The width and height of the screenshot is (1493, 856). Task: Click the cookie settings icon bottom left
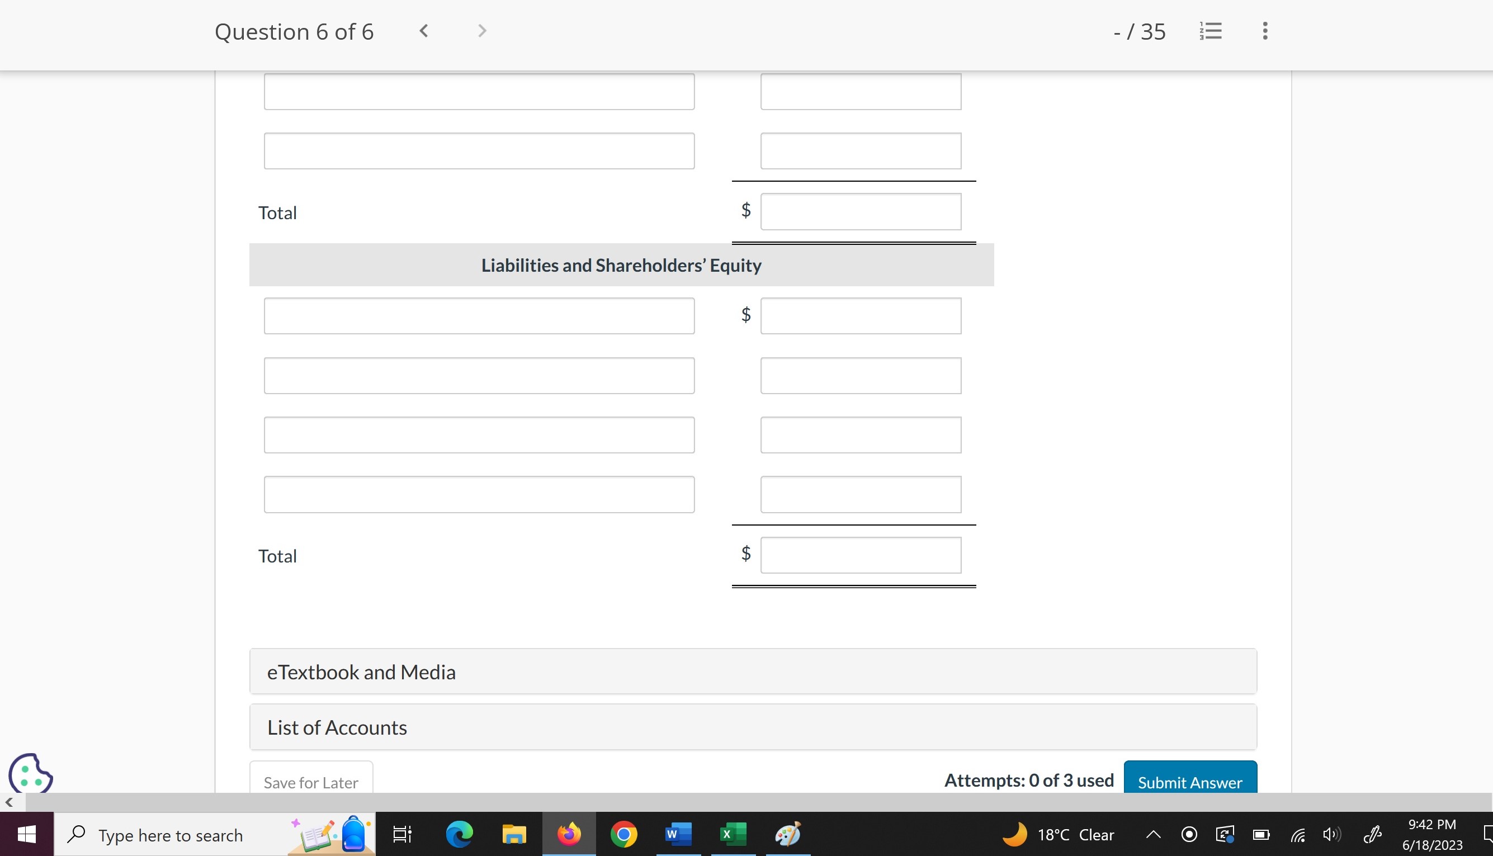point(30,773)
